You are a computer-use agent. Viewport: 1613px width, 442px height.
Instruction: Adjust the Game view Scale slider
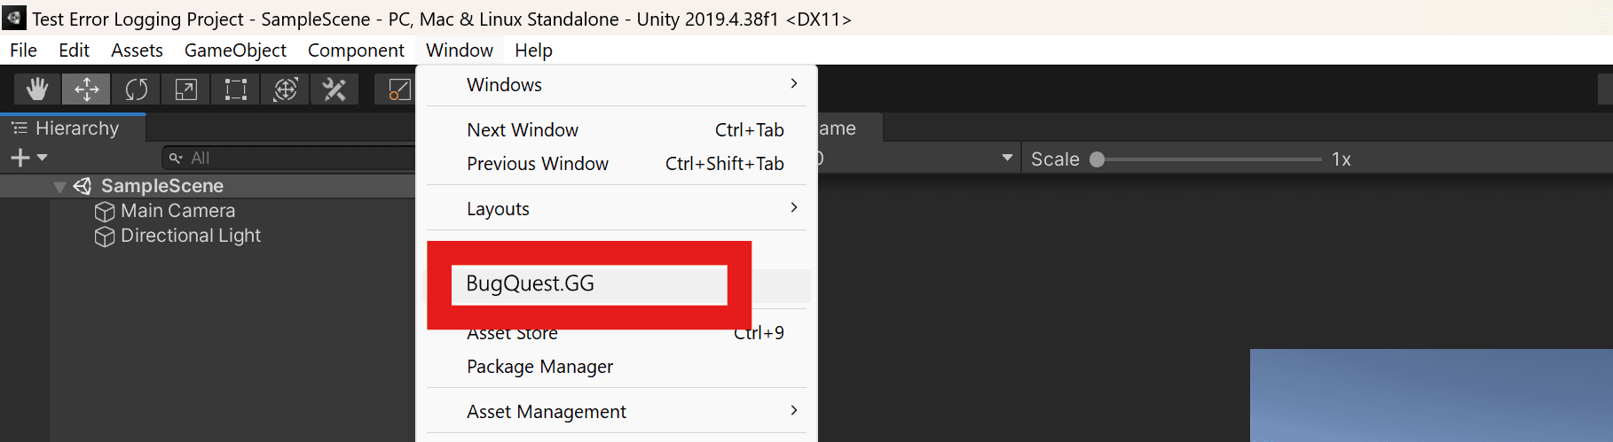(x=1209, y=159)
